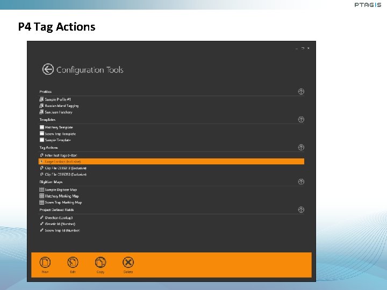Open the San Juan Hatchery profile
The width and height of the screenshot is (387, 290).
tap(56, 112)
